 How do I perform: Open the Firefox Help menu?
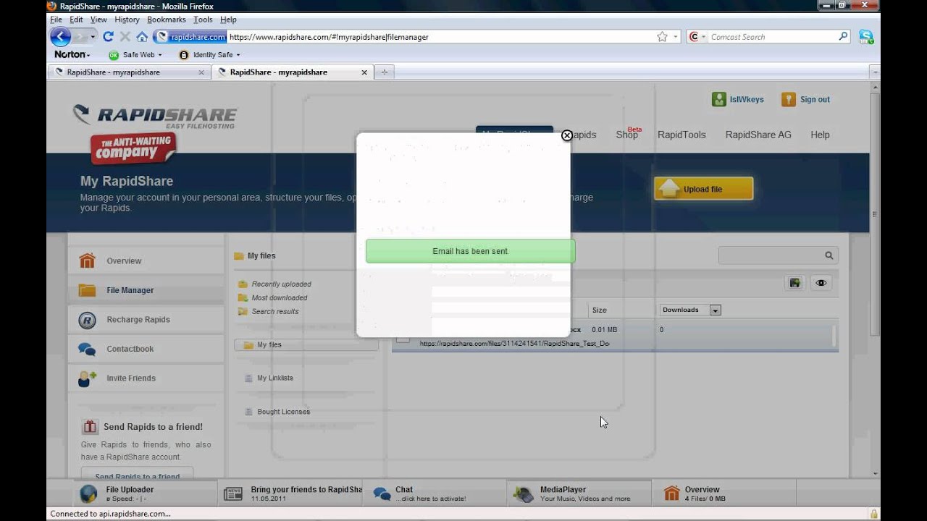[x=228, y=20]
